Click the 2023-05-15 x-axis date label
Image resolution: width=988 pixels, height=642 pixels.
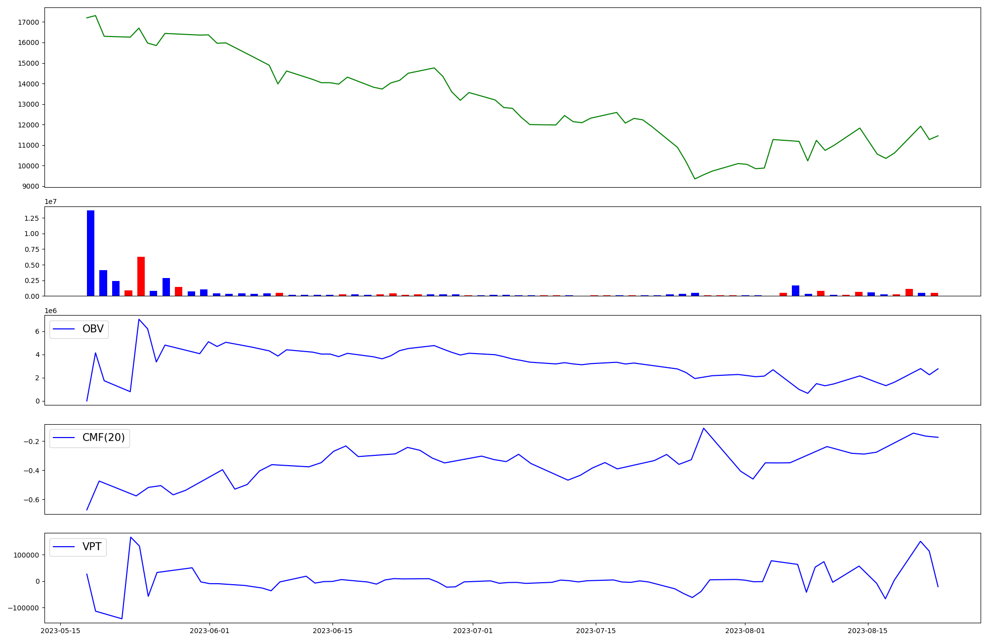point(60,631)
